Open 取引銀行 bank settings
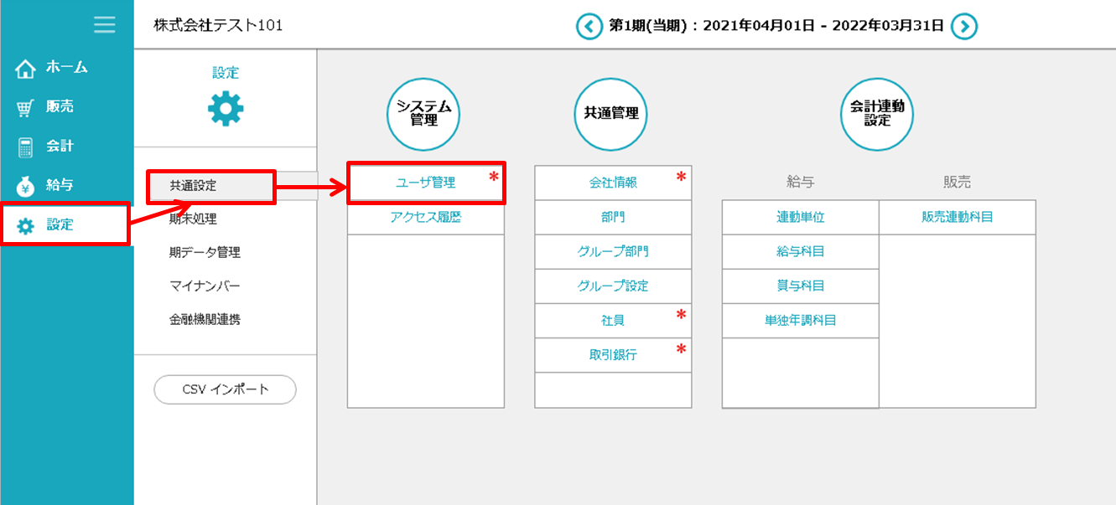Screen dimensions: 1116x505 (x=613, y=354)
